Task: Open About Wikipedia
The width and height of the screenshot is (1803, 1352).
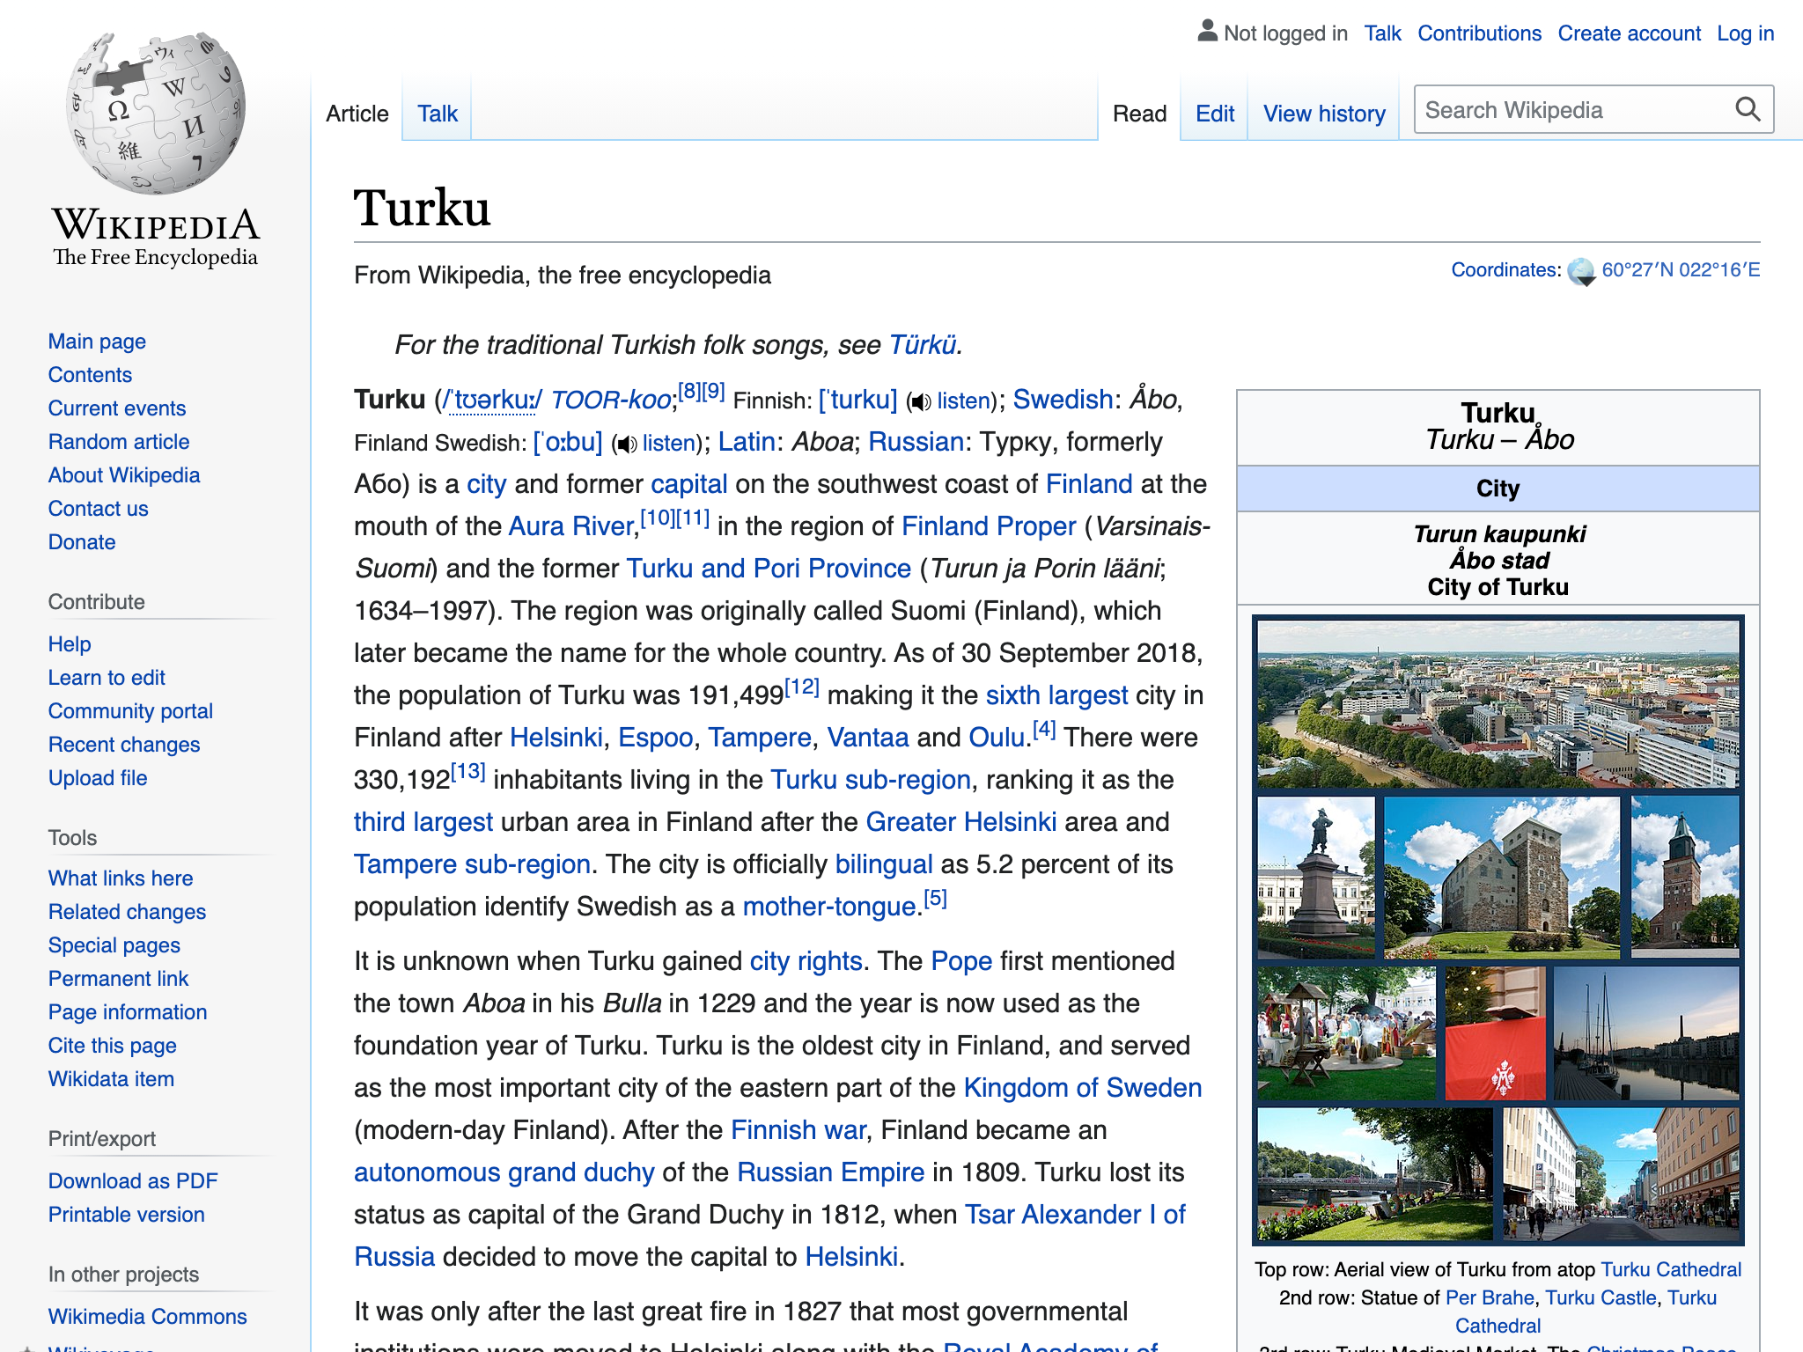Action: coord(124,475)
